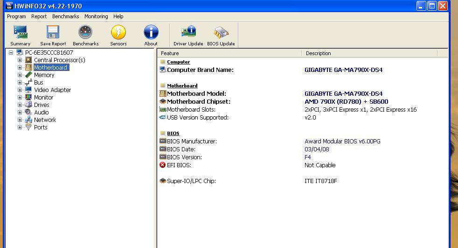Click the computer icon beside PC-6E35CCC81607
Screen dimensions: 458x248
tap(20, 52)
